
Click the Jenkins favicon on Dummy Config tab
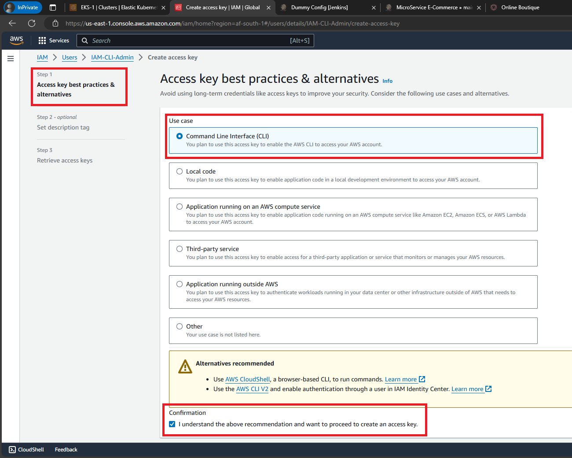pos(284,7)
